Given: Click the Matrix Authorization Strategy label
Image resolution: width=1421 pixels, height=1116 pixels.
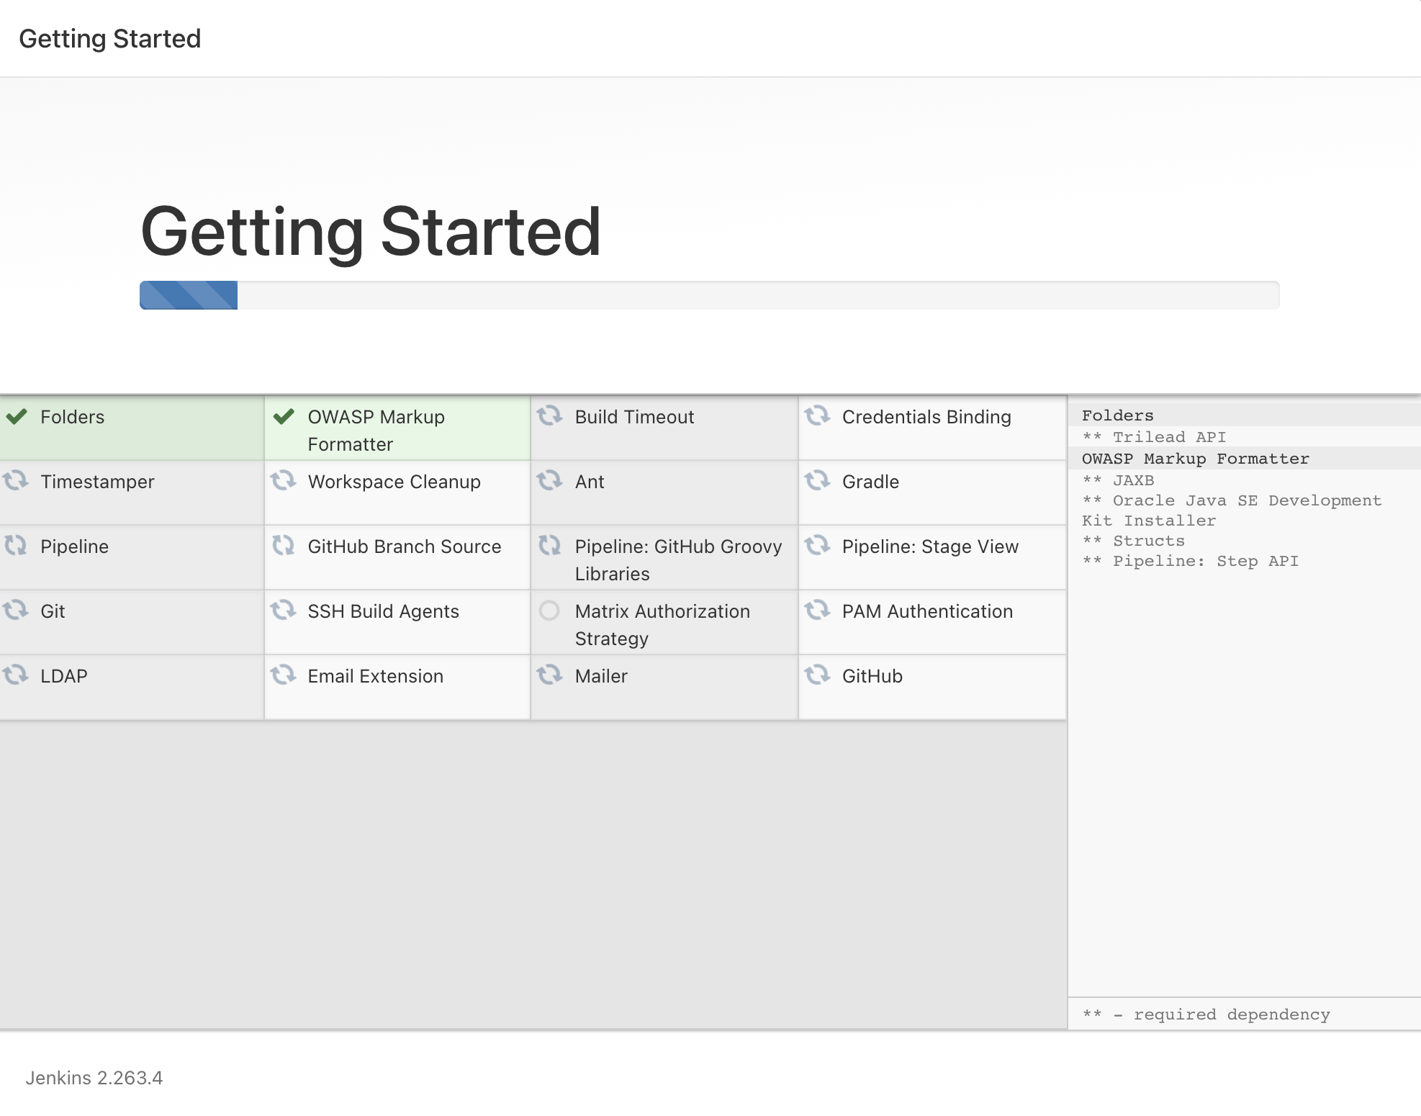Looking at the screenshot, I should (662, 625).
